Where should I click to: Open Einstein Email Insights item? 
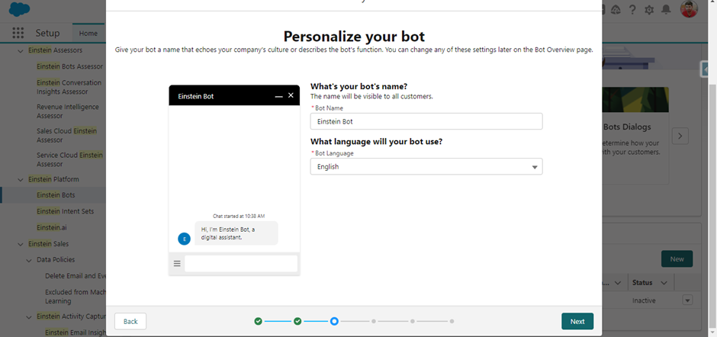76,332
